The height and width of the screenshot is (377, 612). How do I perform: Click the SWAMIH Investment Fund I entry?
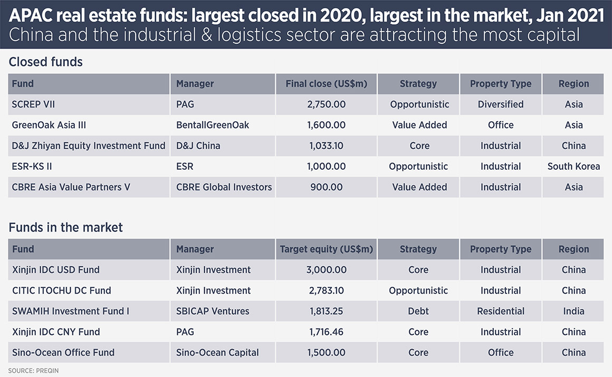[70, 311]
